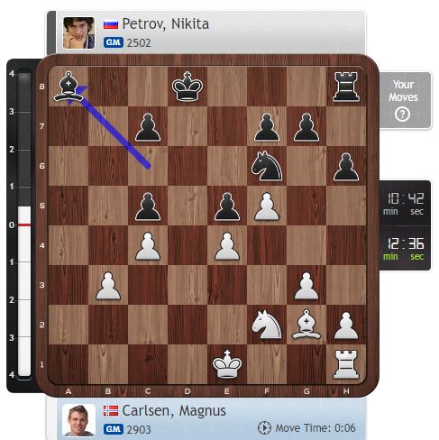Open the Your Moves help panel
This screenshot has width=439, height=440.
405,100
